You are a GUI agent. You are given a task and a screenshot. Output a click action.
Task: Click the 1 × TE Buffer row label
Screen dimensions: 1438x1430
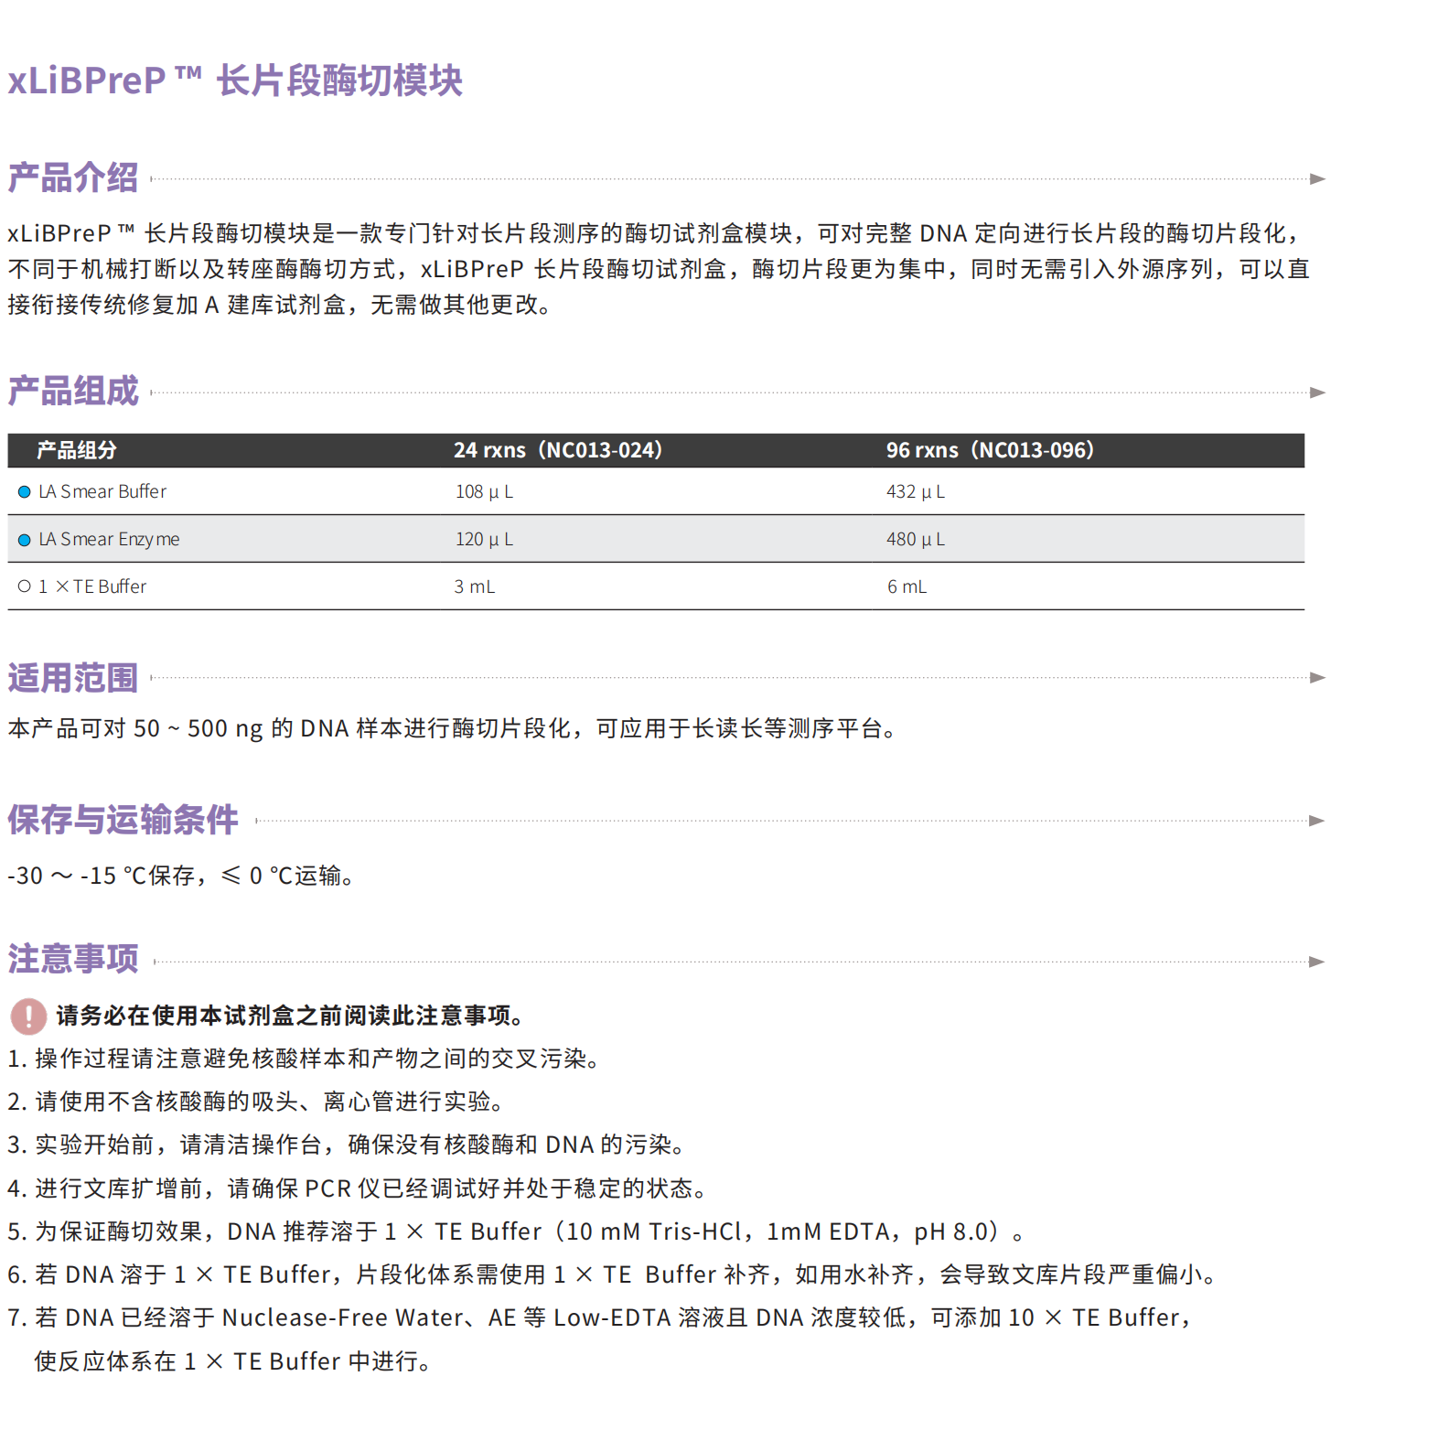click(x=92, y=586)
